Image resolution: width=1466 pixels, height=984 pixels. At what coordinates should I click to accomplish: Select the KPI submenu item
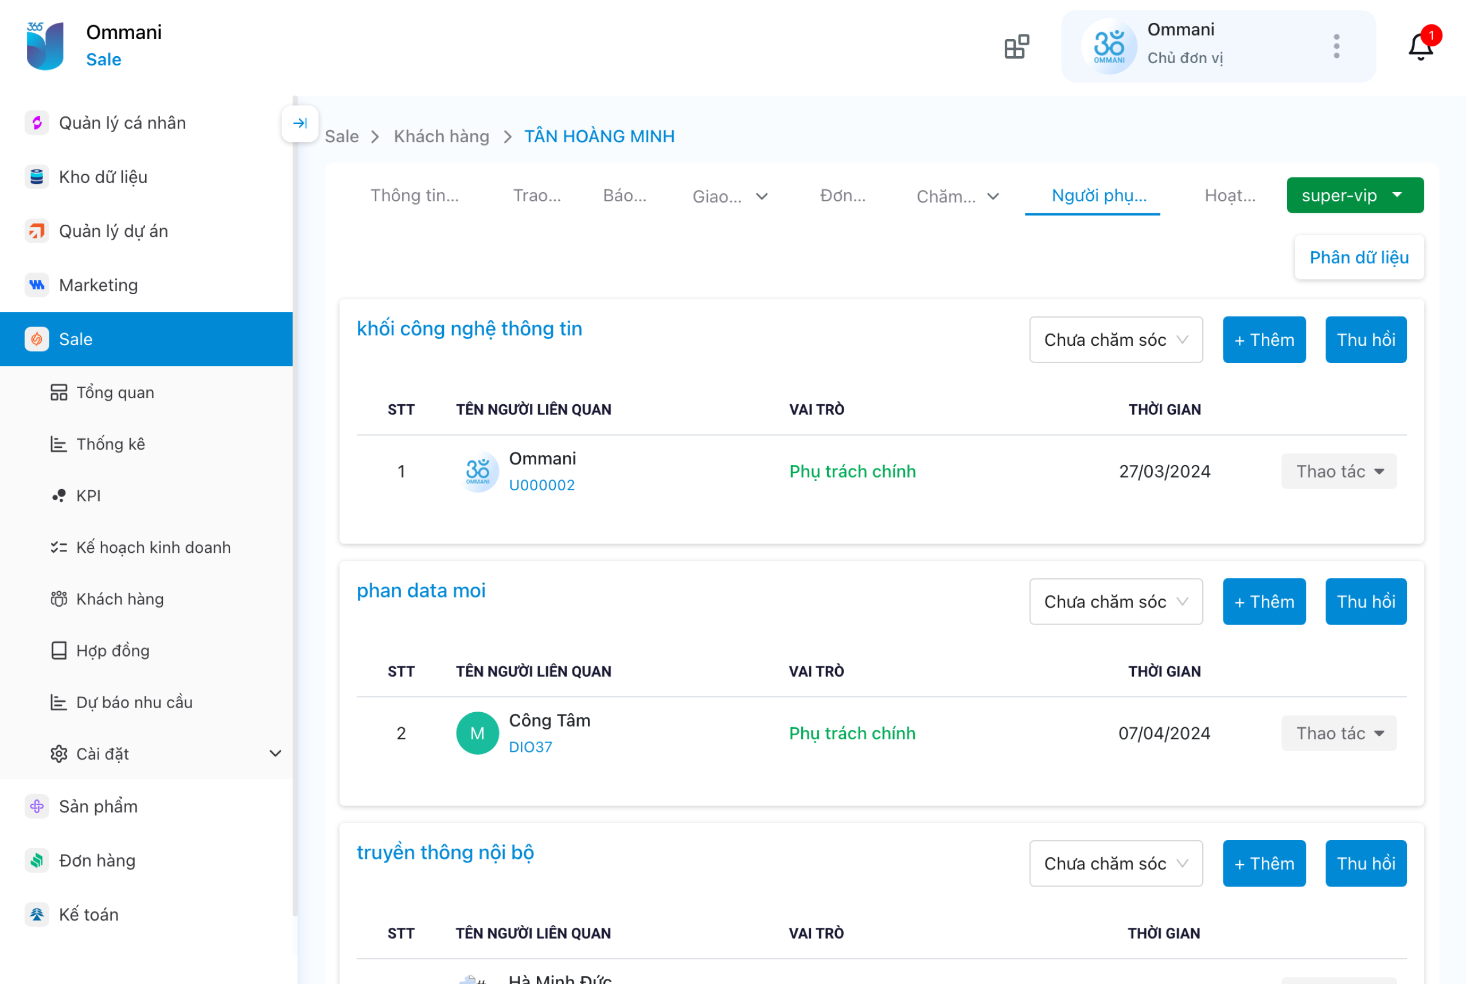coord(88,496)
